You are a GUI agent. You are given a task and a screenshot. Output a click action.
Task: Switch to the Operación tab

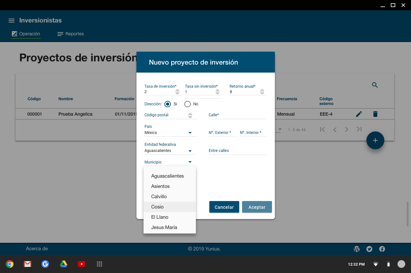(26, 34)
